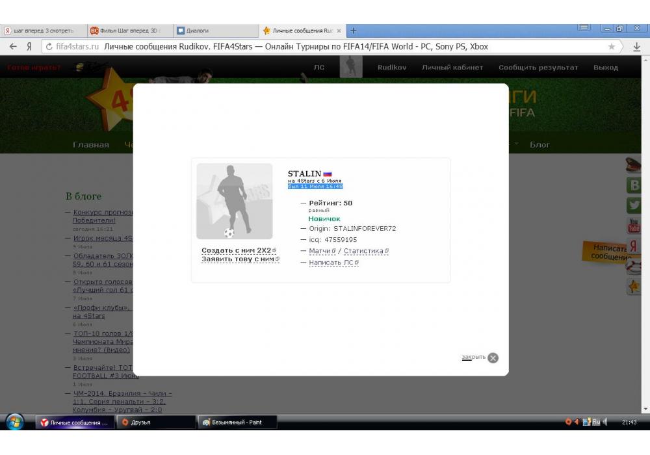This screenshot has height=455, width=650.
Task: Click the Russian flag next to STALIN
Action: 328,174
